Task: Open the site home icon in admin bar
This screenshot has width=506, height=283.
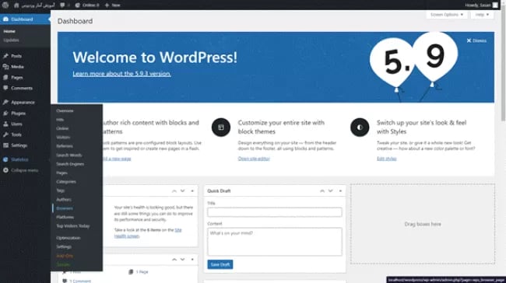Action: 16,5
